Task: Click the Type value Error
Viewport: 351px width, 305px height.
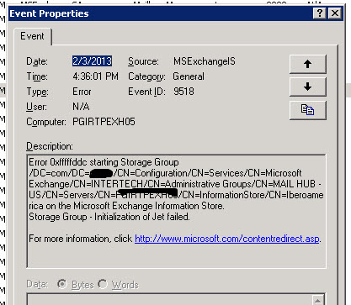Action: 82,92
